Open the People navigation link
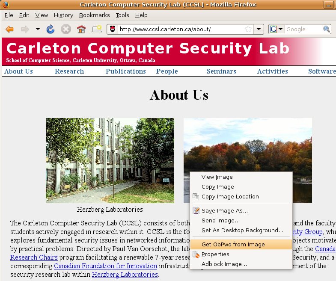Screen dimensions: 336x281 (x=167, y=71)
